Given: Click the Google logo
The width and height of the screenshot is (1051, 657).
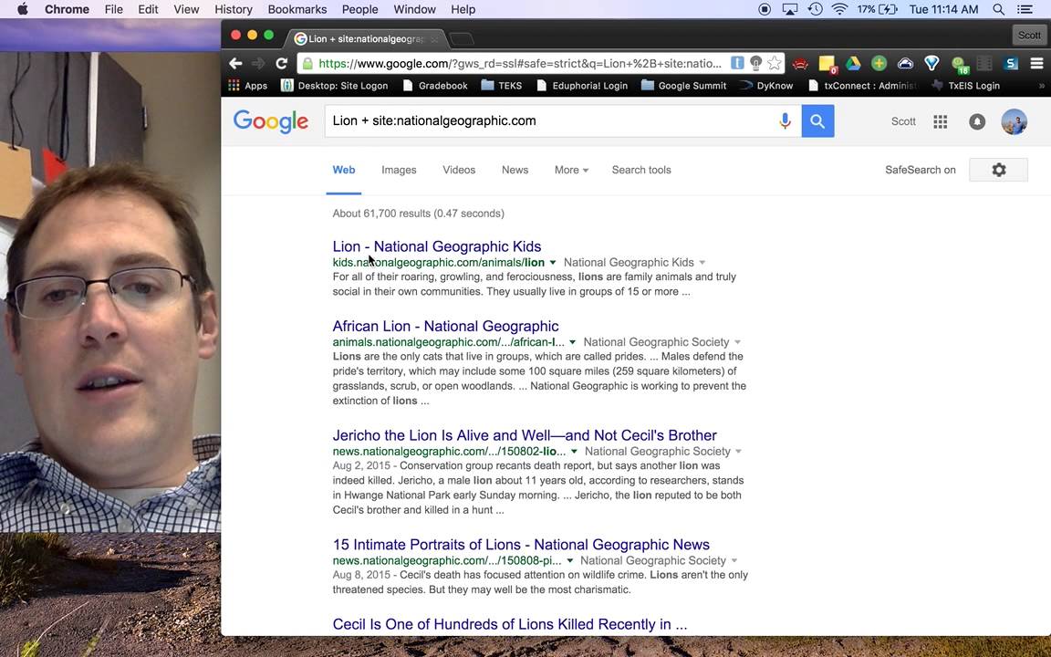Looking at the screenshot, I should (x=271, y=121).
